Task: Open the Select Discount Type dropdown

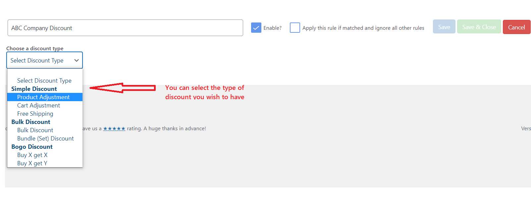Action: [44, 60]
